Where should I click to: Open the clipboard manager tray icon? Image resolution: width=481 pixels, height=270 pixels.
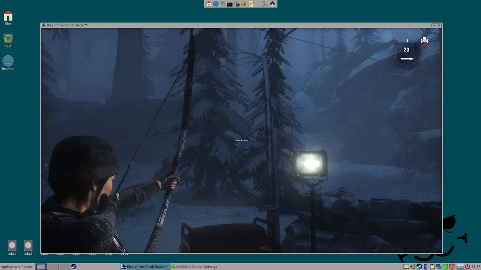tap(432, 267)
